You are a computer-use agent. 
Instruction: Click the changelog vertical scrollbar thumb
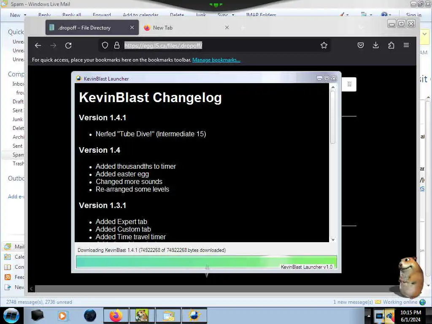click(333, 117)
